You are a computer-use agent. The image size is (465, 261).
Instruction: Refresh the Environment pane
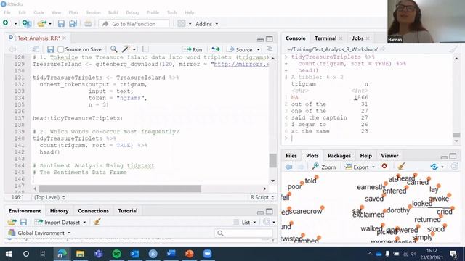click(267, 222)
